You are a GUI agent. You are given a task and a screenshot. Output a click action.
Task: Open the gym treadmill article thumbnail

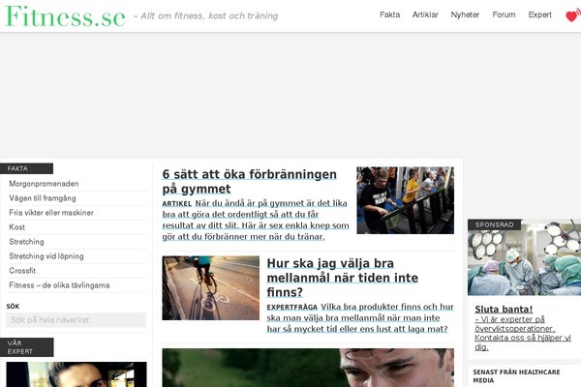tap(405, 200)
